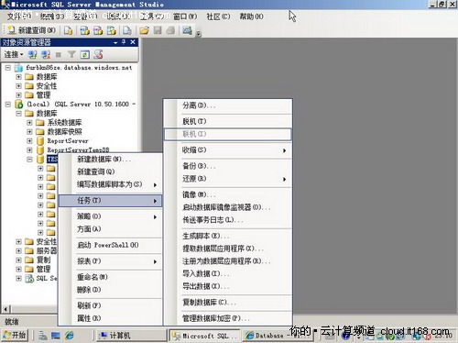The image size is (458, 343).
Task: Select the ReportServer database
Action: 68,141
